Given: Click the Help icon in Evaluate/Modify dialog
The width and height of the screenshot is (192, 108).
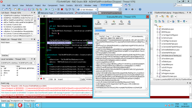Looking at the screenshot, I should (x=129, y=22).
